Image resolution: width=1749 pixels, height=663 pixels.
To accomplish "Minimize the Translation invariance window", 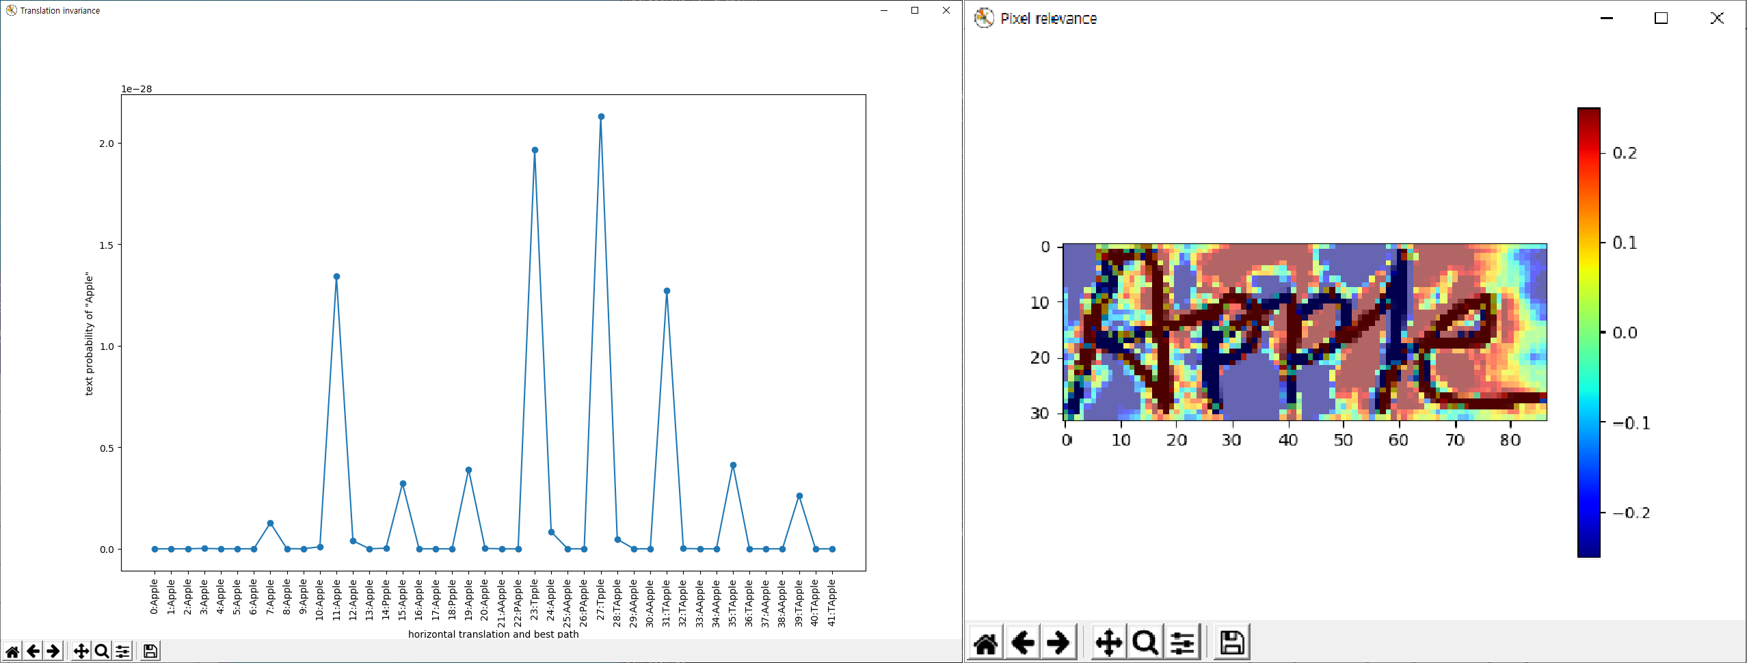I will (884, 10).
